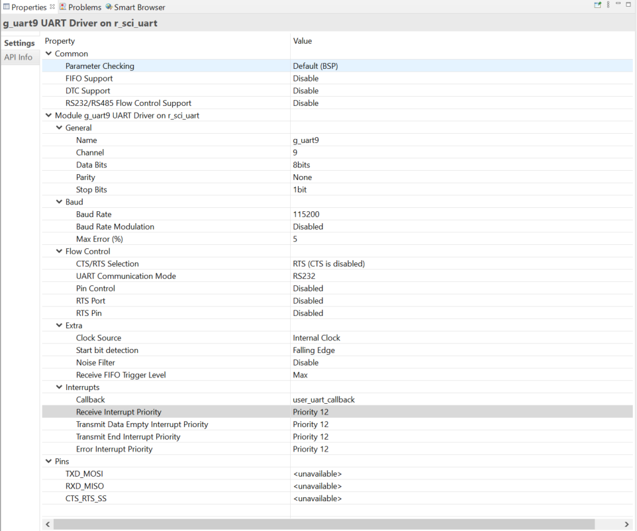The width and height of the screenshot is (637, 531).
Task: Edit the Baud Rate value 115200
Action: (x=306, y=214)
